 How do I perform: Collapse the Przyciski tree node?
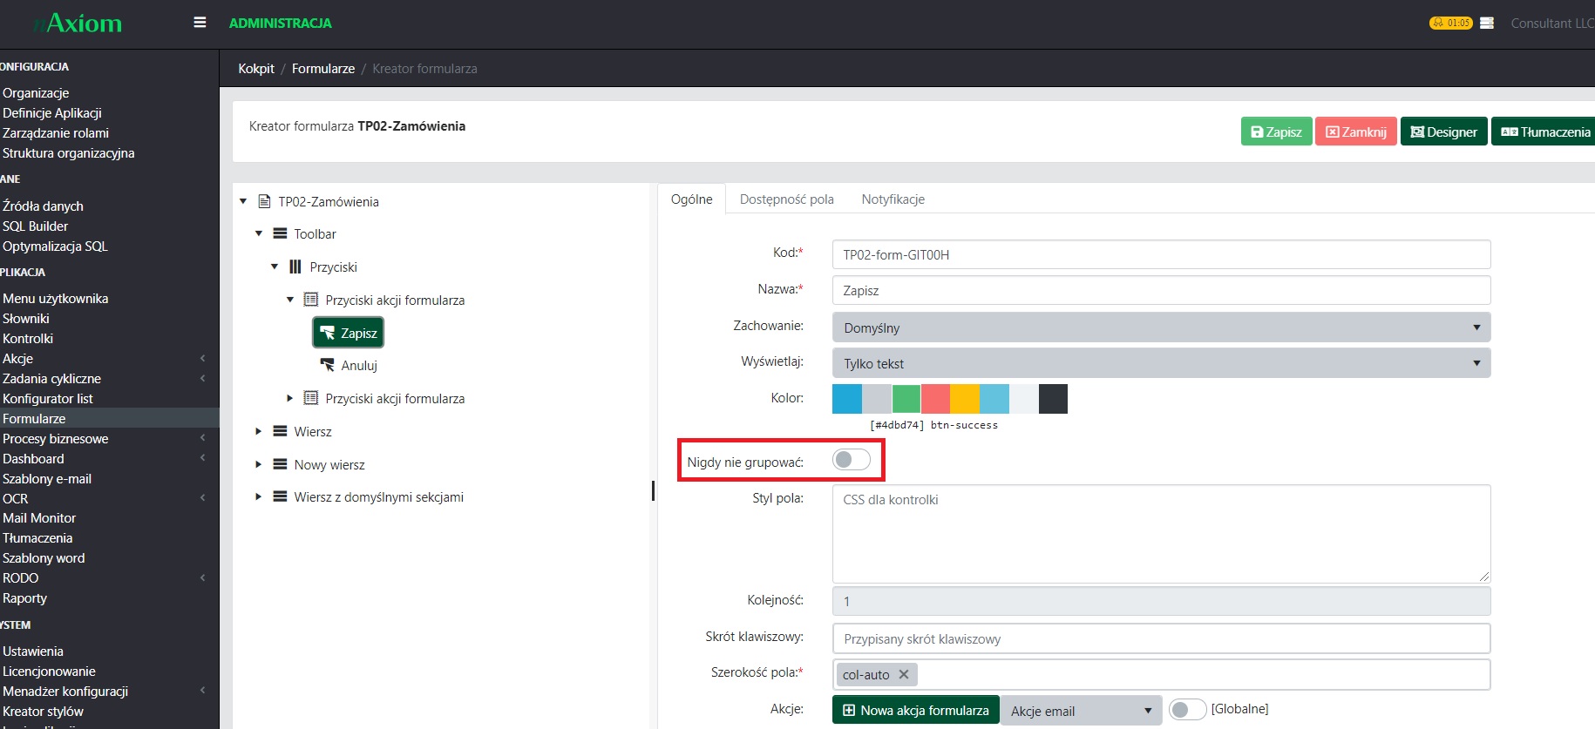[275, 267]
